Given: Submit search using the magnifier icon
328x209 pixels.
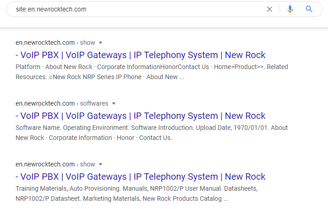Looking at the screenshot, I should point(309,9).
